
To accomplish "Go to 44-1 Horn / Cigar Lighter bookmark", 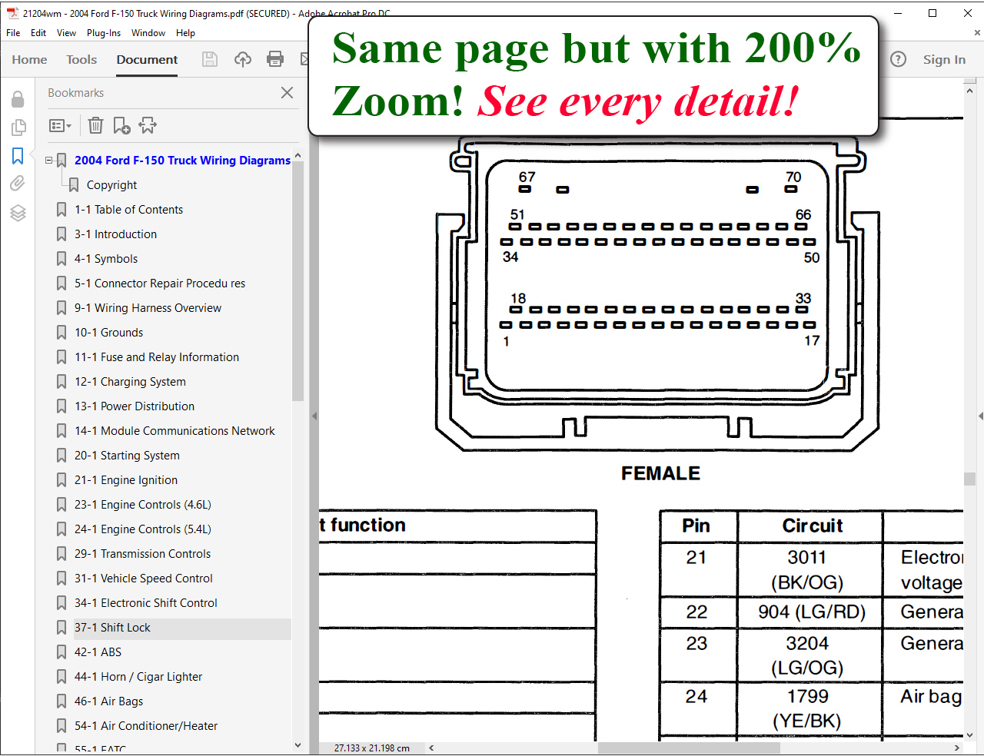I will 138,677.
